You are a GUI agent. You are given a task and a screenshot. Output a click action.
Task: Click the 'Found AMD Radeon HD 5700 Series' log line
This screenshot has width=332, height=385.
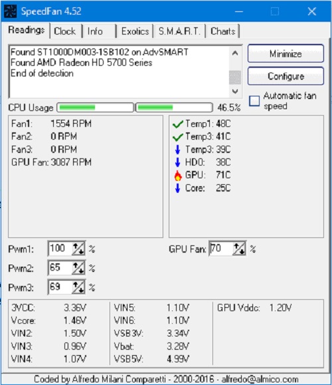(x=82, y=63)
